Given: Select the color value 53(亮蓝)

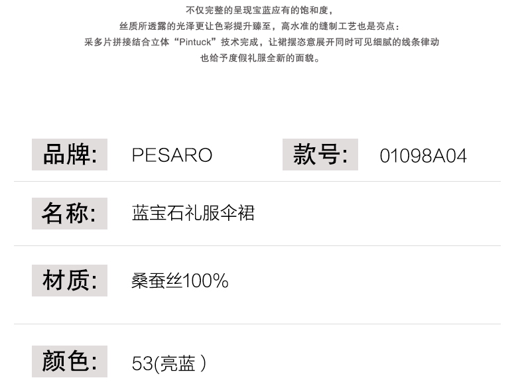Looking at the screenshot, I should click(x=169, y=363).
